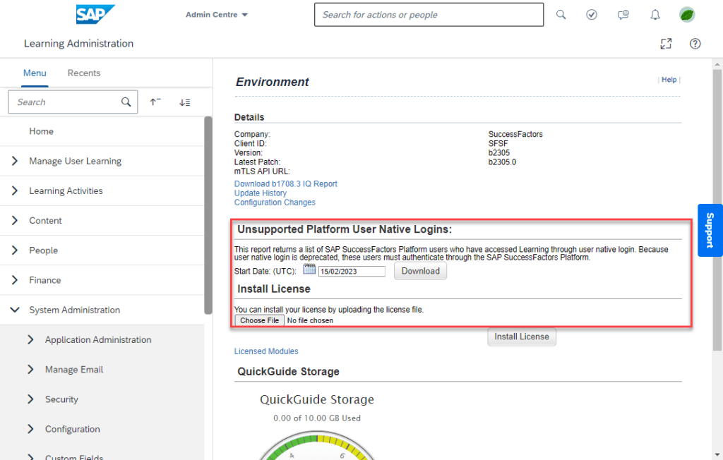This screenshot has height=460, width=723.
Task: Select Home in the menu
Action: pos(41,131)
